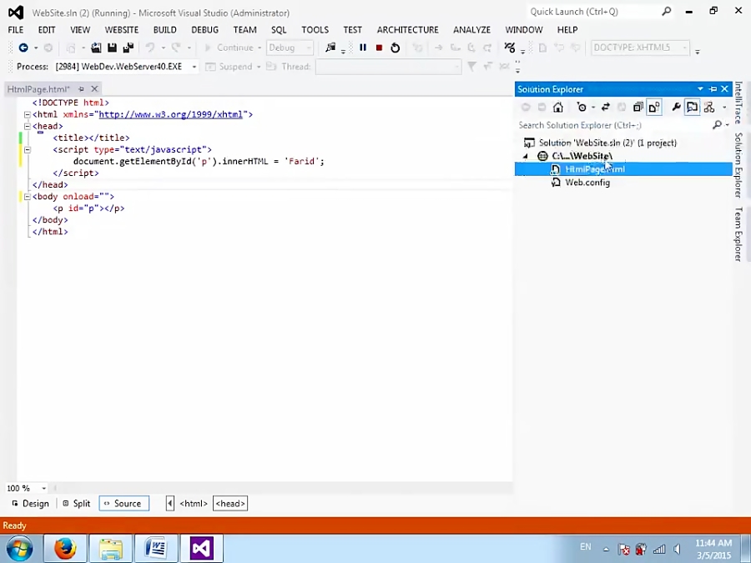This screenshot has height=563, width=751.
Task: Open the Solution Explorer window position dropdown arrow
Action: 700,89
